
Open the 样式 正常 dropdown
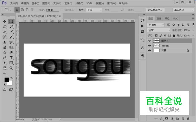(x=94, y=10)
